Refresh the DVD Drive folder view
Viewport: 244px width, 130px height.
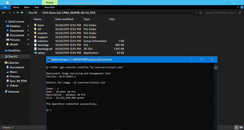tap(201, 13)
